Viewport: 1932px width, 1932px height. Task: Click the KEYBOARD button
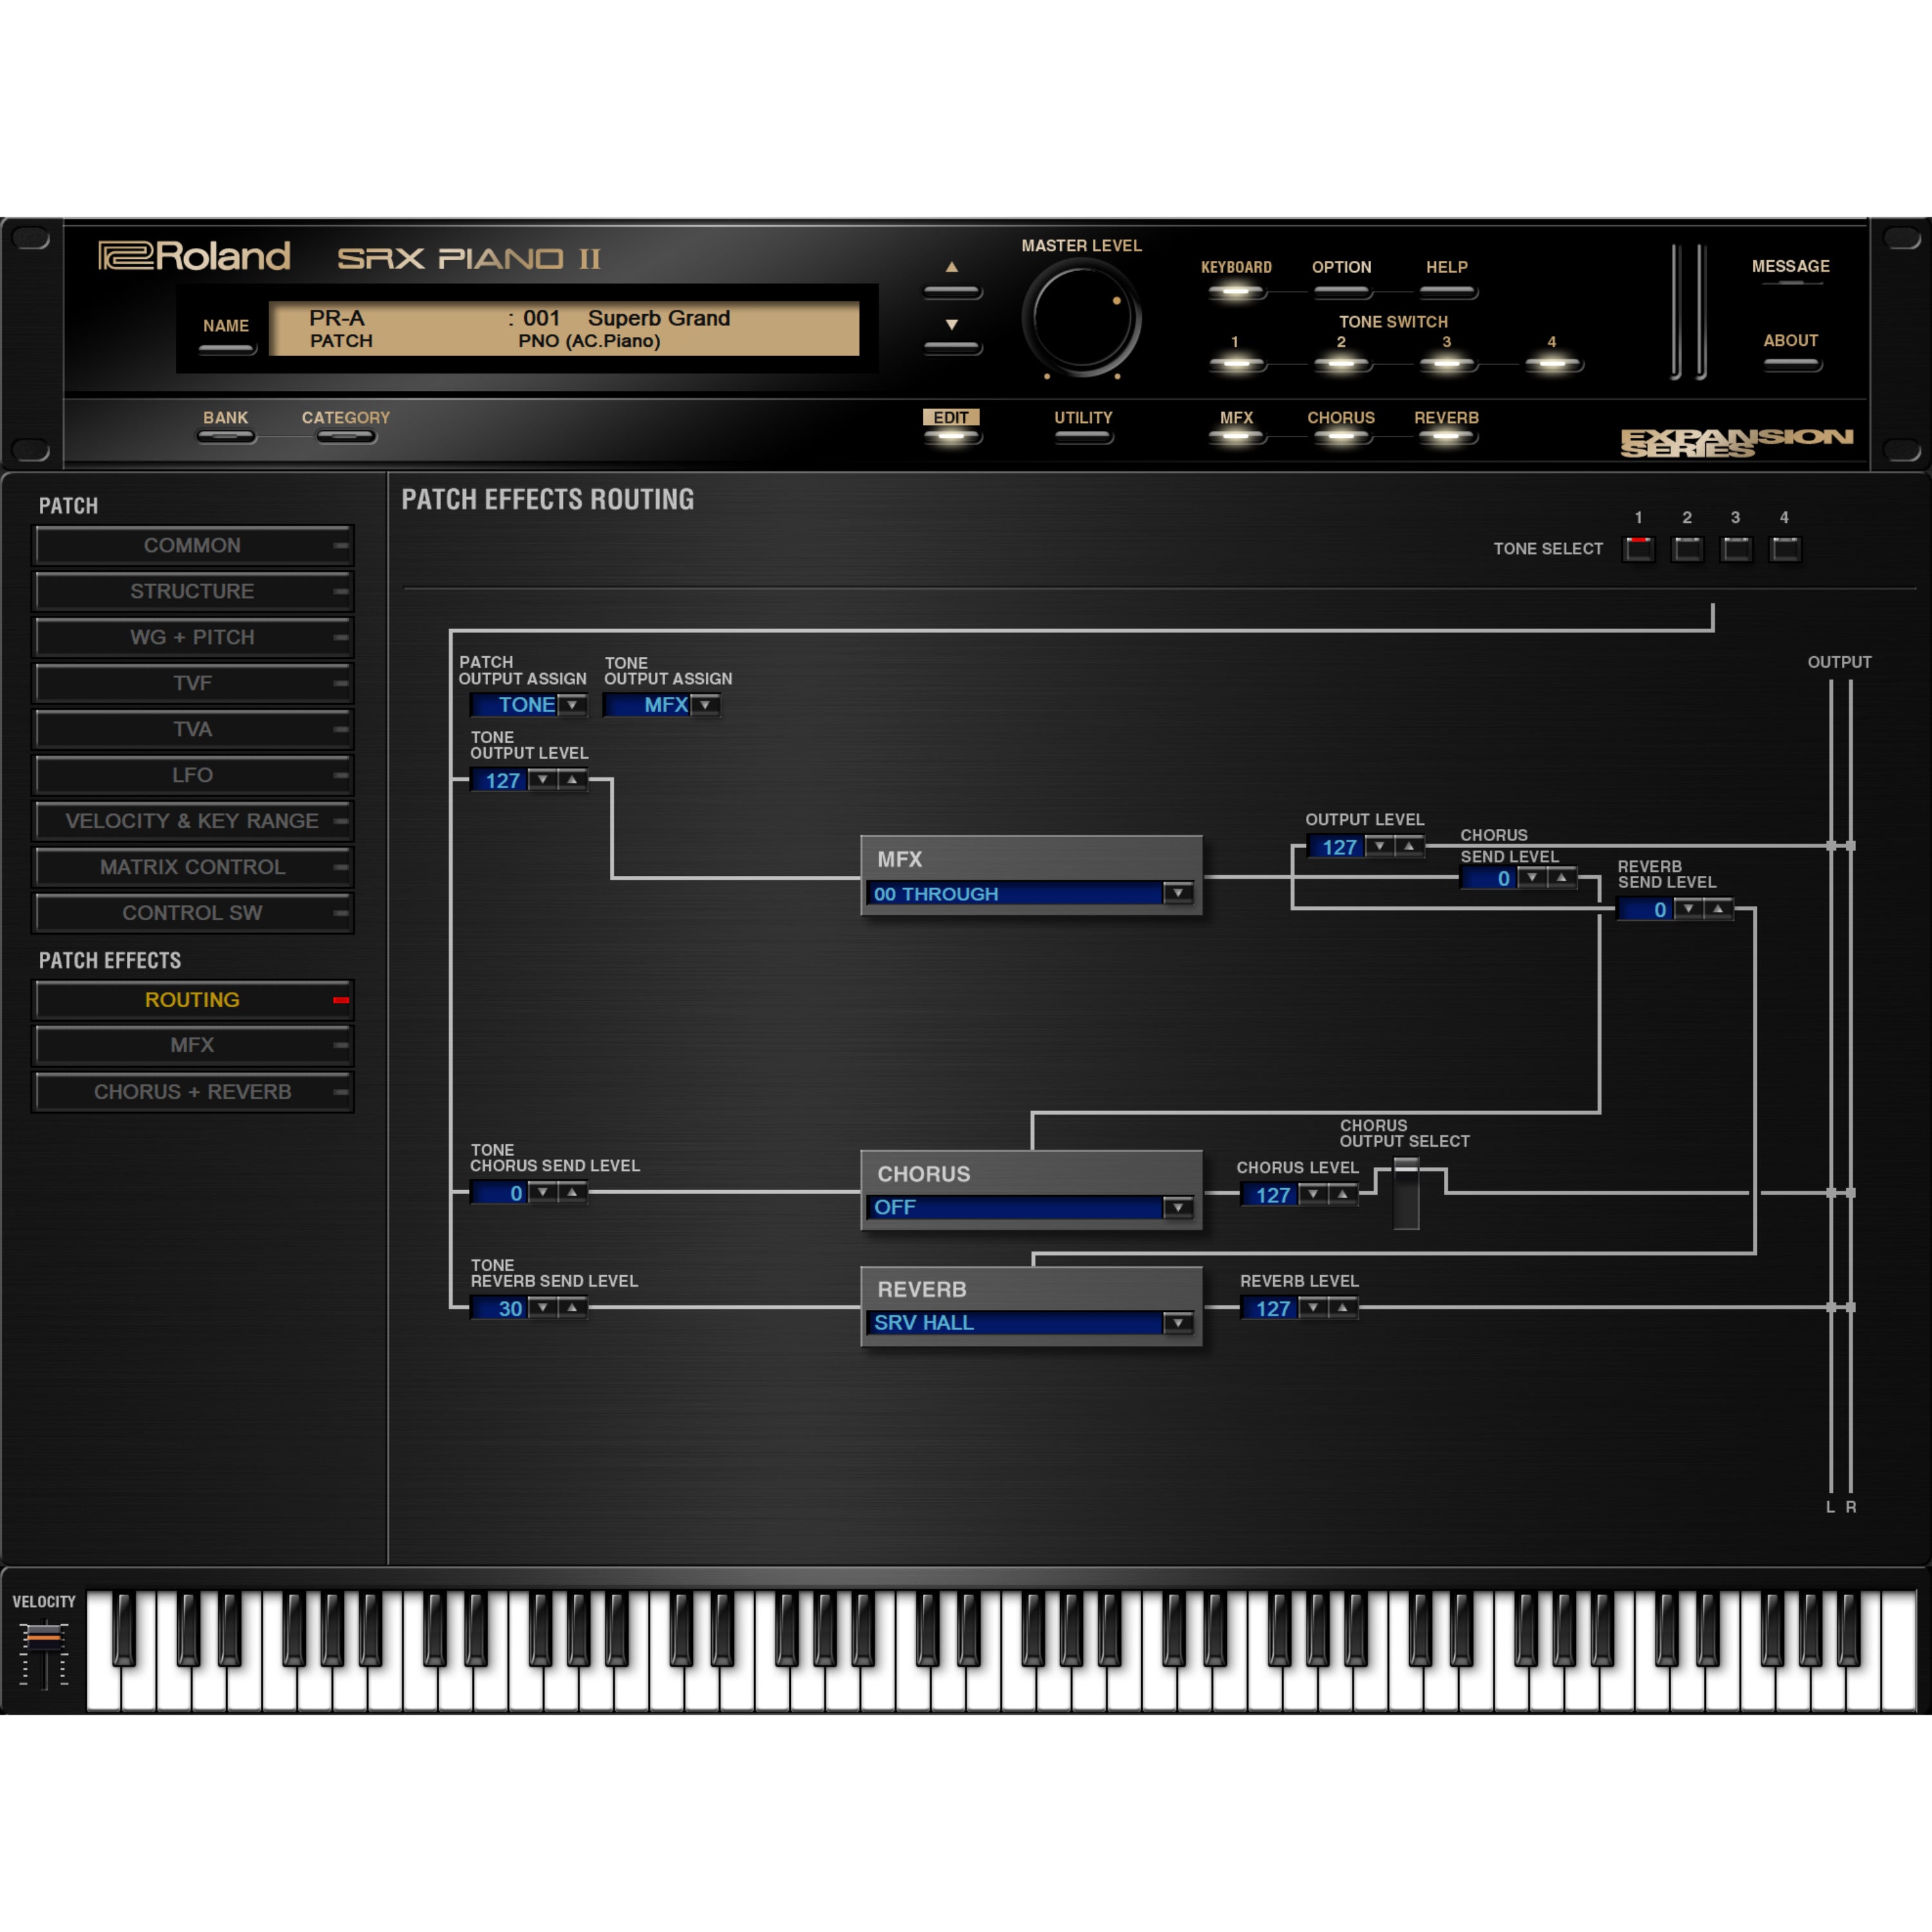coord(1236,292)
